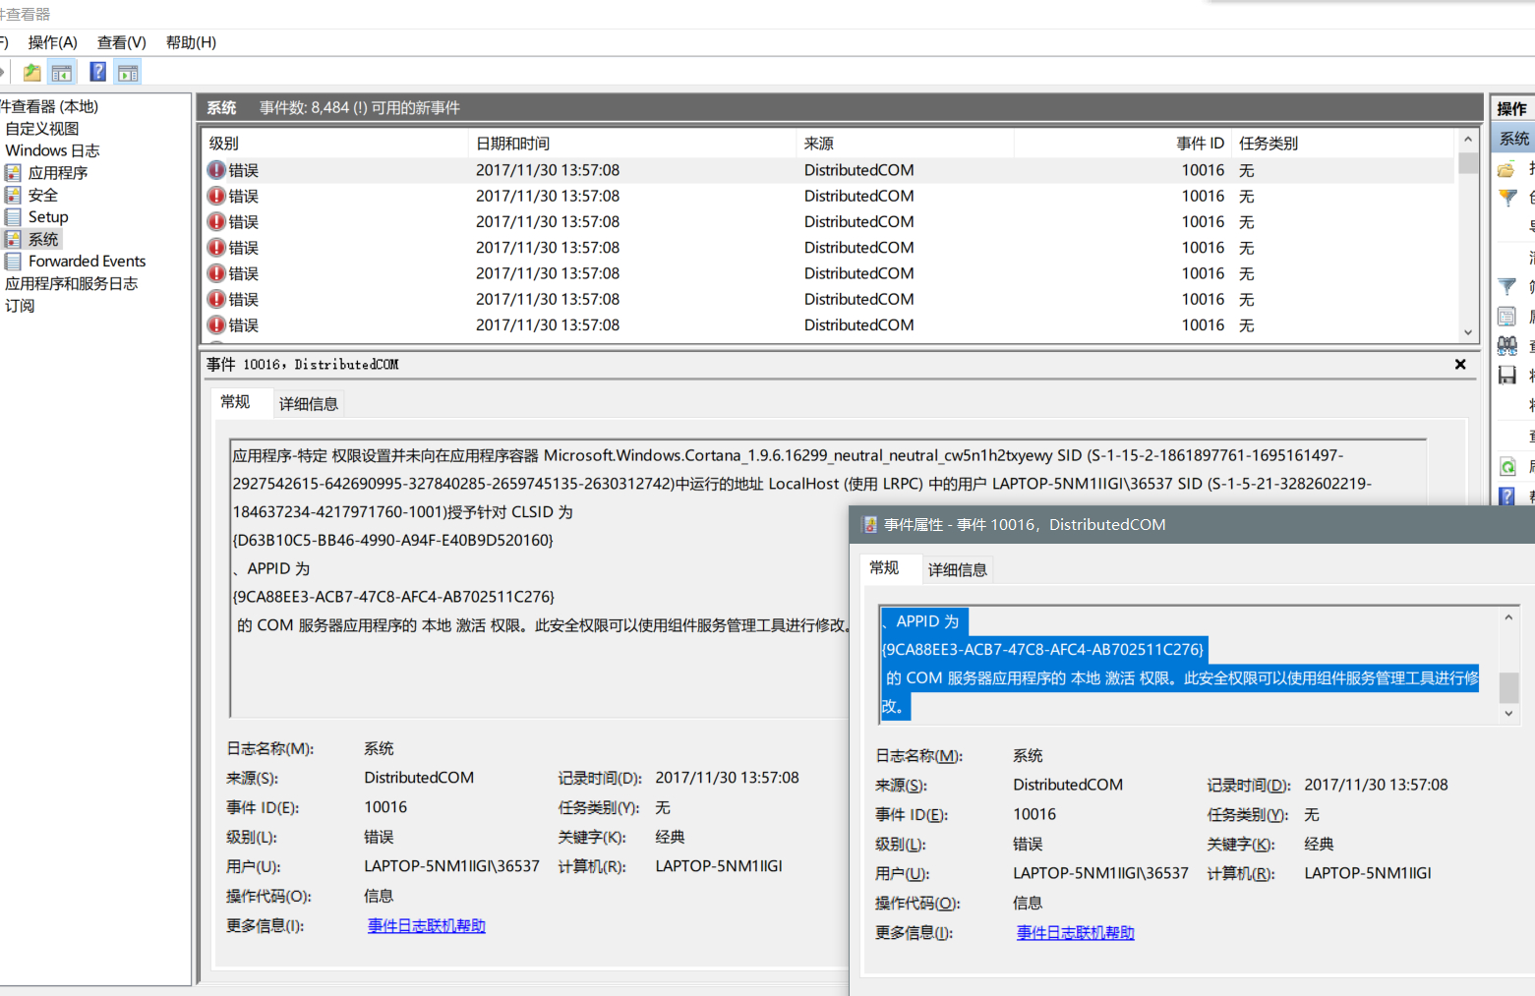Open the 帮助(H) menu
Screen dimensions: 1535x996
(191, 42)
